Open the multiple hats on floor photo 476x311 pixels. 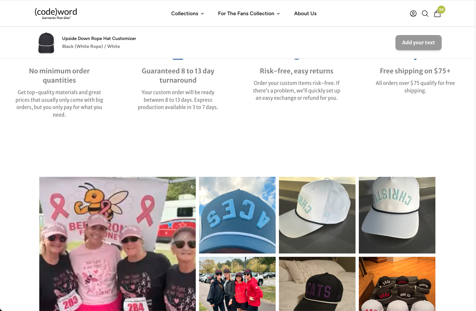[x=397, y=284]
